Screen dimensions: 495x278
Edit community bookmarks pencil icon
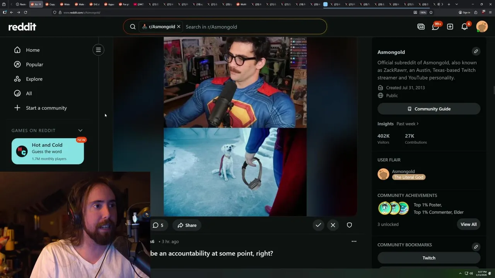pos(476,247)
